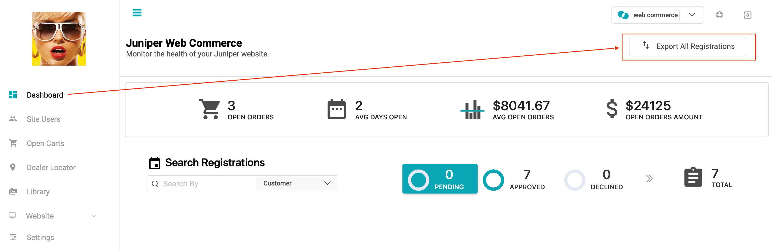Click Export All Registrations button

pyautogui.click(x=687, y=46)
